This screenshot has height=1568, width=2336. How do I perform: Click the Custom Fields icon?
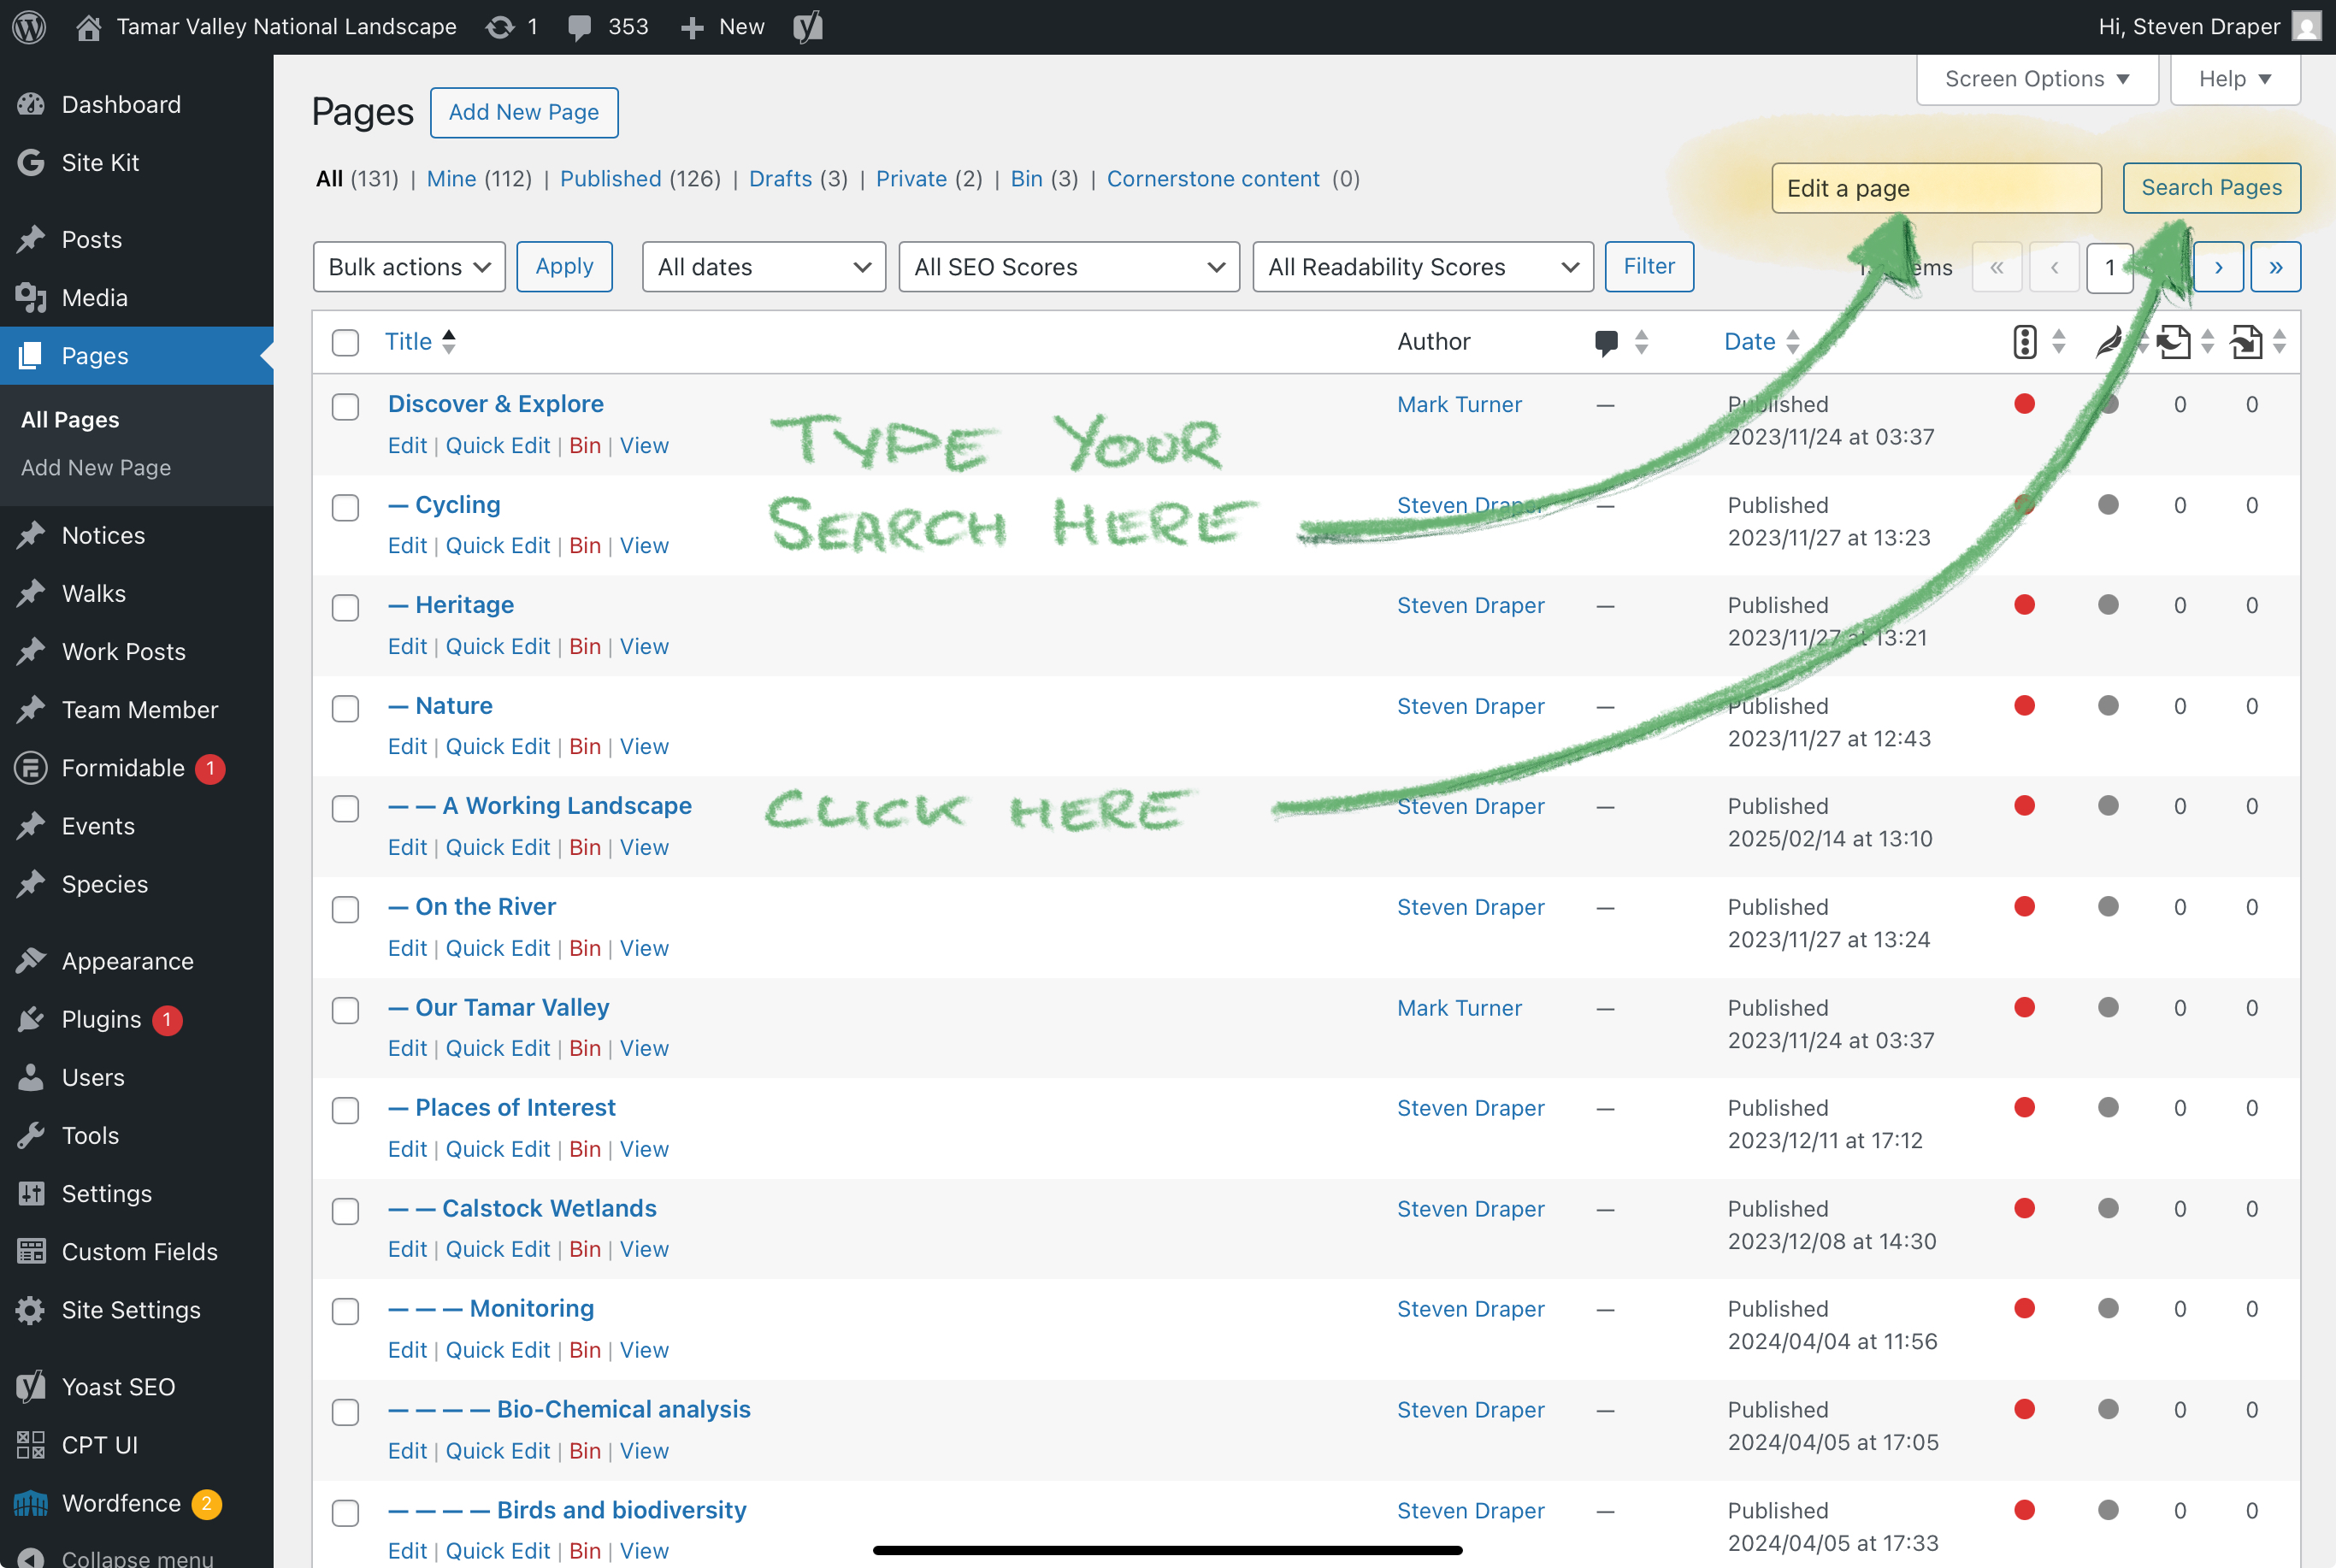pyautogui.click(x=31, y=1251)
